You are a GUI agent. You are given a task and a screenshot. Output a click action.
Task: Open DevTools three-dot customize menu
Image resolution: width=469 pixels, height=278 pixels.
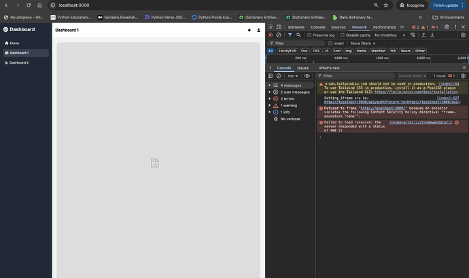click(455, 27)
